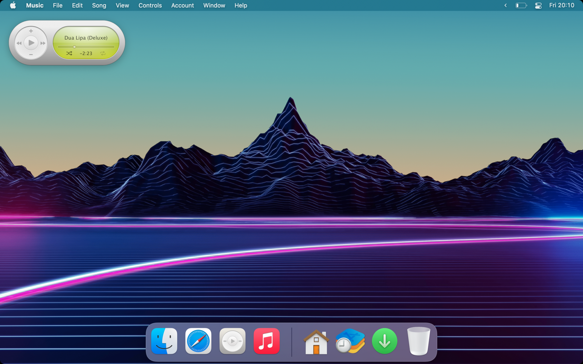Open the Controls menu
The image size is (583, 364).
[150, 6]
